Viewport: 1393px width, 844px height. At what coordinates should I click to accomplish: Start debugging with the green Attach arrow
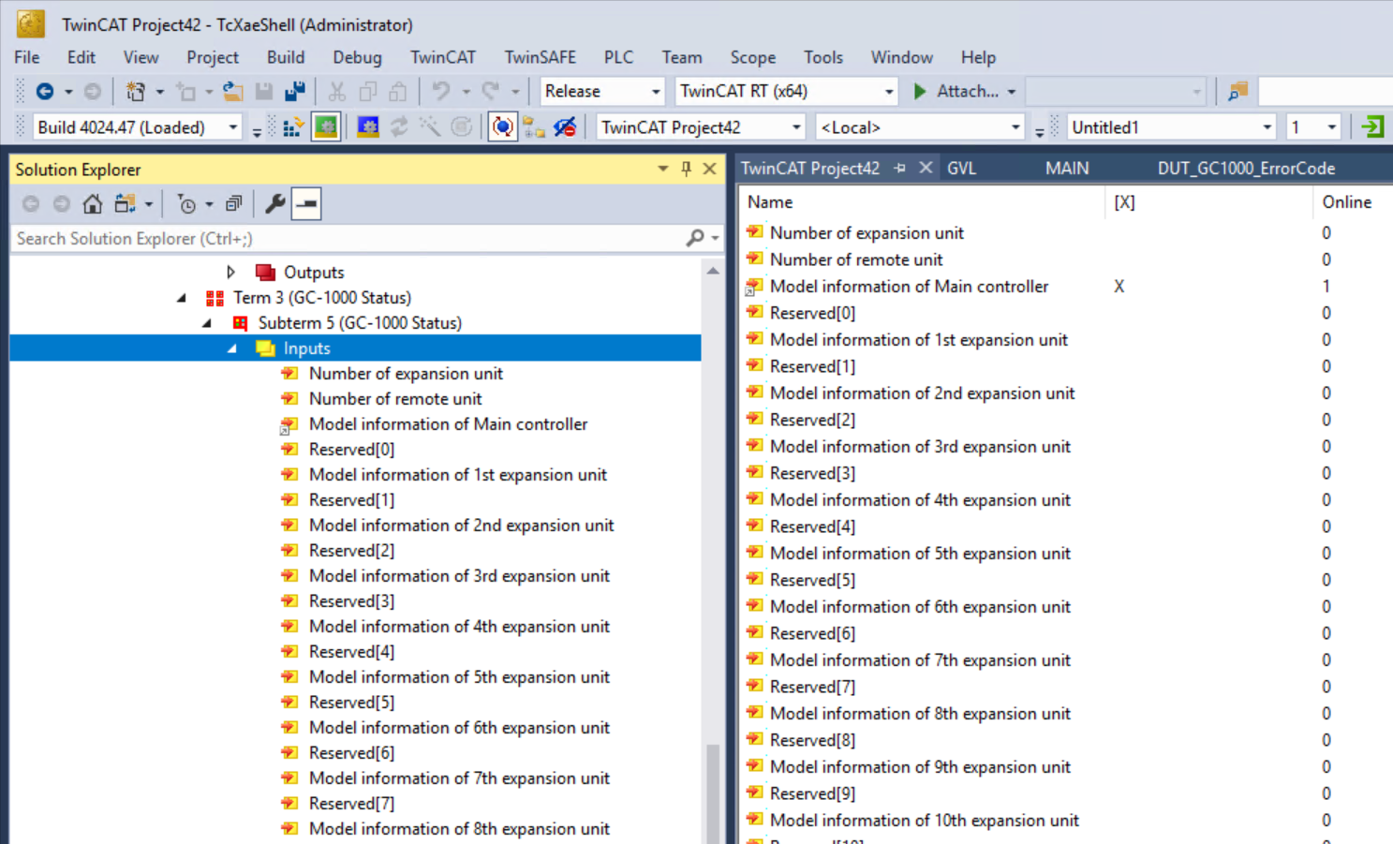click(920, 91)
